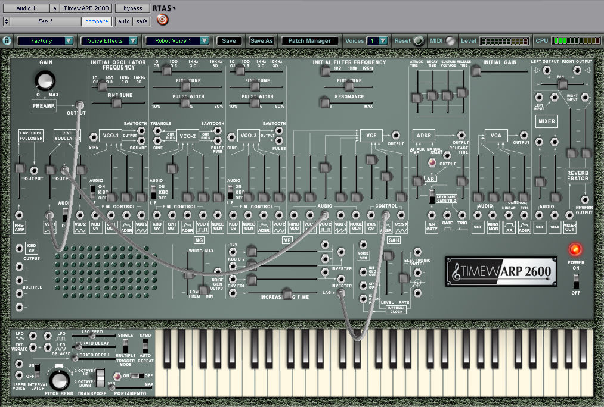The image size is (604, 407).
Task: Open the Voices count dropdown
Action: 377,40
